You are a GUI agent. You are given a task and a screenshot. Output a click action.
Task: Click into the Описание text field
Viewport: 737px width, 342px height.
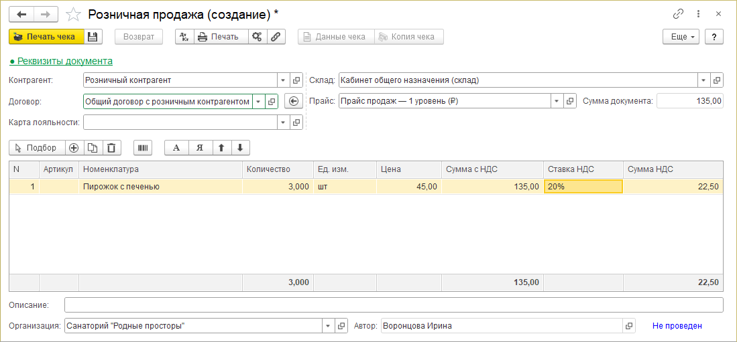click(393, 305)
